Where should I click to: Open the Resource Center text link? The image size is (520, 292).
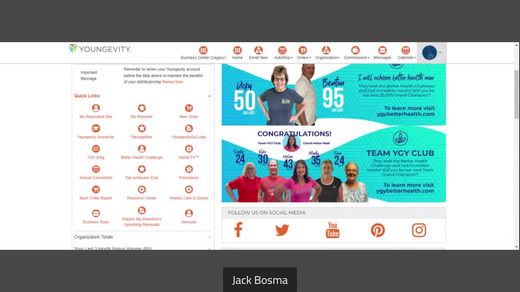[x=142, y=198]
